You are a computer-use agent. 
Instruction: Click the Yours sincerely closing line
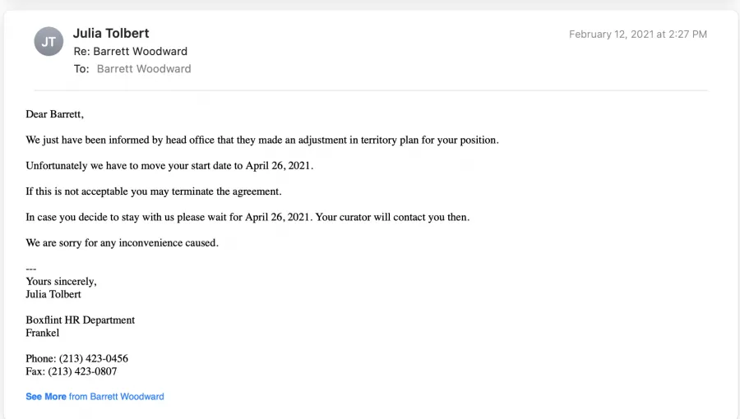point(62,281)
